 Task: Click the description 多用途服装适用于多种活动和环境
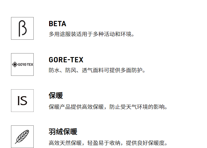[92, 34]
